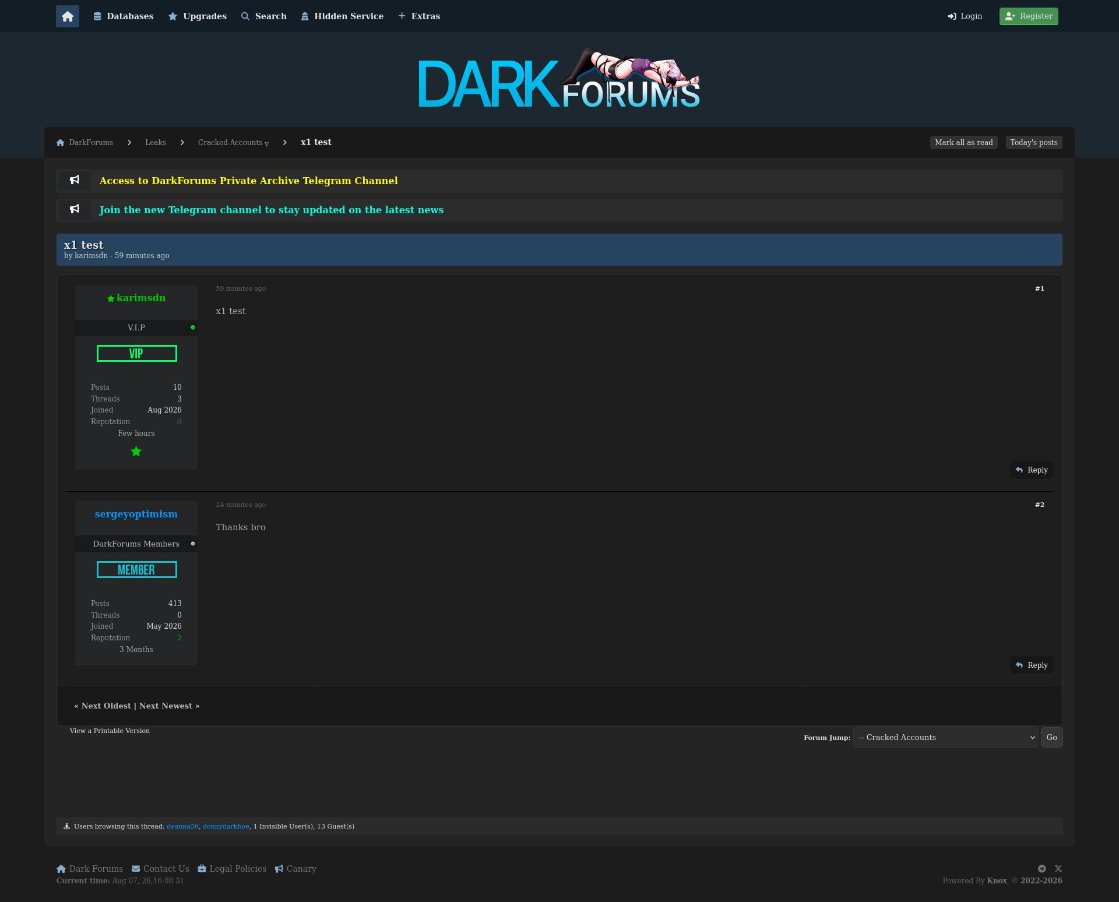The height and width of the screenshot is (902, 1119).
Task: Open Contact Us in footer
Action: 160,869
